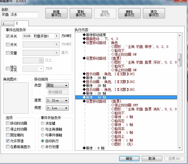Screen dimensions: 188x164
Task: Select the 脸向右 route line
Action: (118, 129)
